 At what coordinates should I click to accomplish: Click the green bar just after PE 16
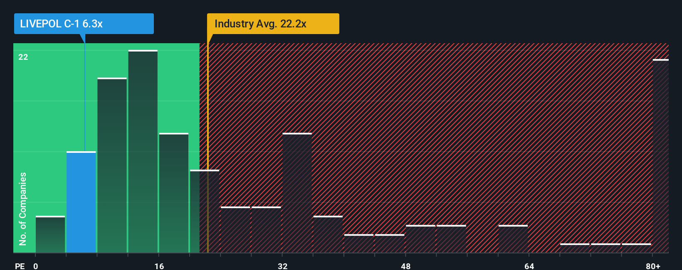174,193
